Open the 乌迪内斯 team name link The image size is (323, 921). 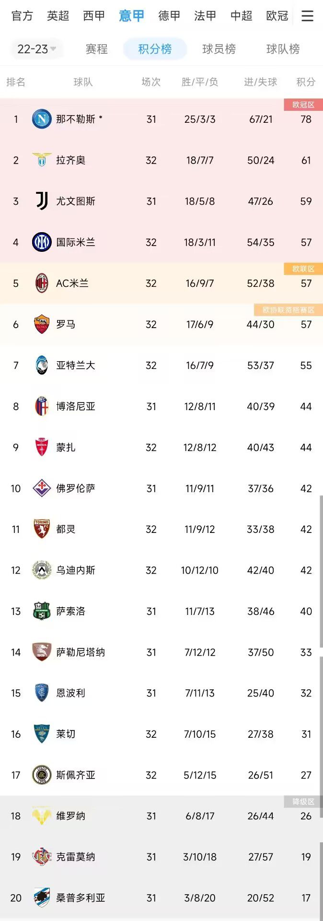(76, 570)
